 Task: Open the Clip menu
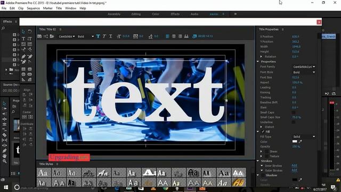point(21,9)
